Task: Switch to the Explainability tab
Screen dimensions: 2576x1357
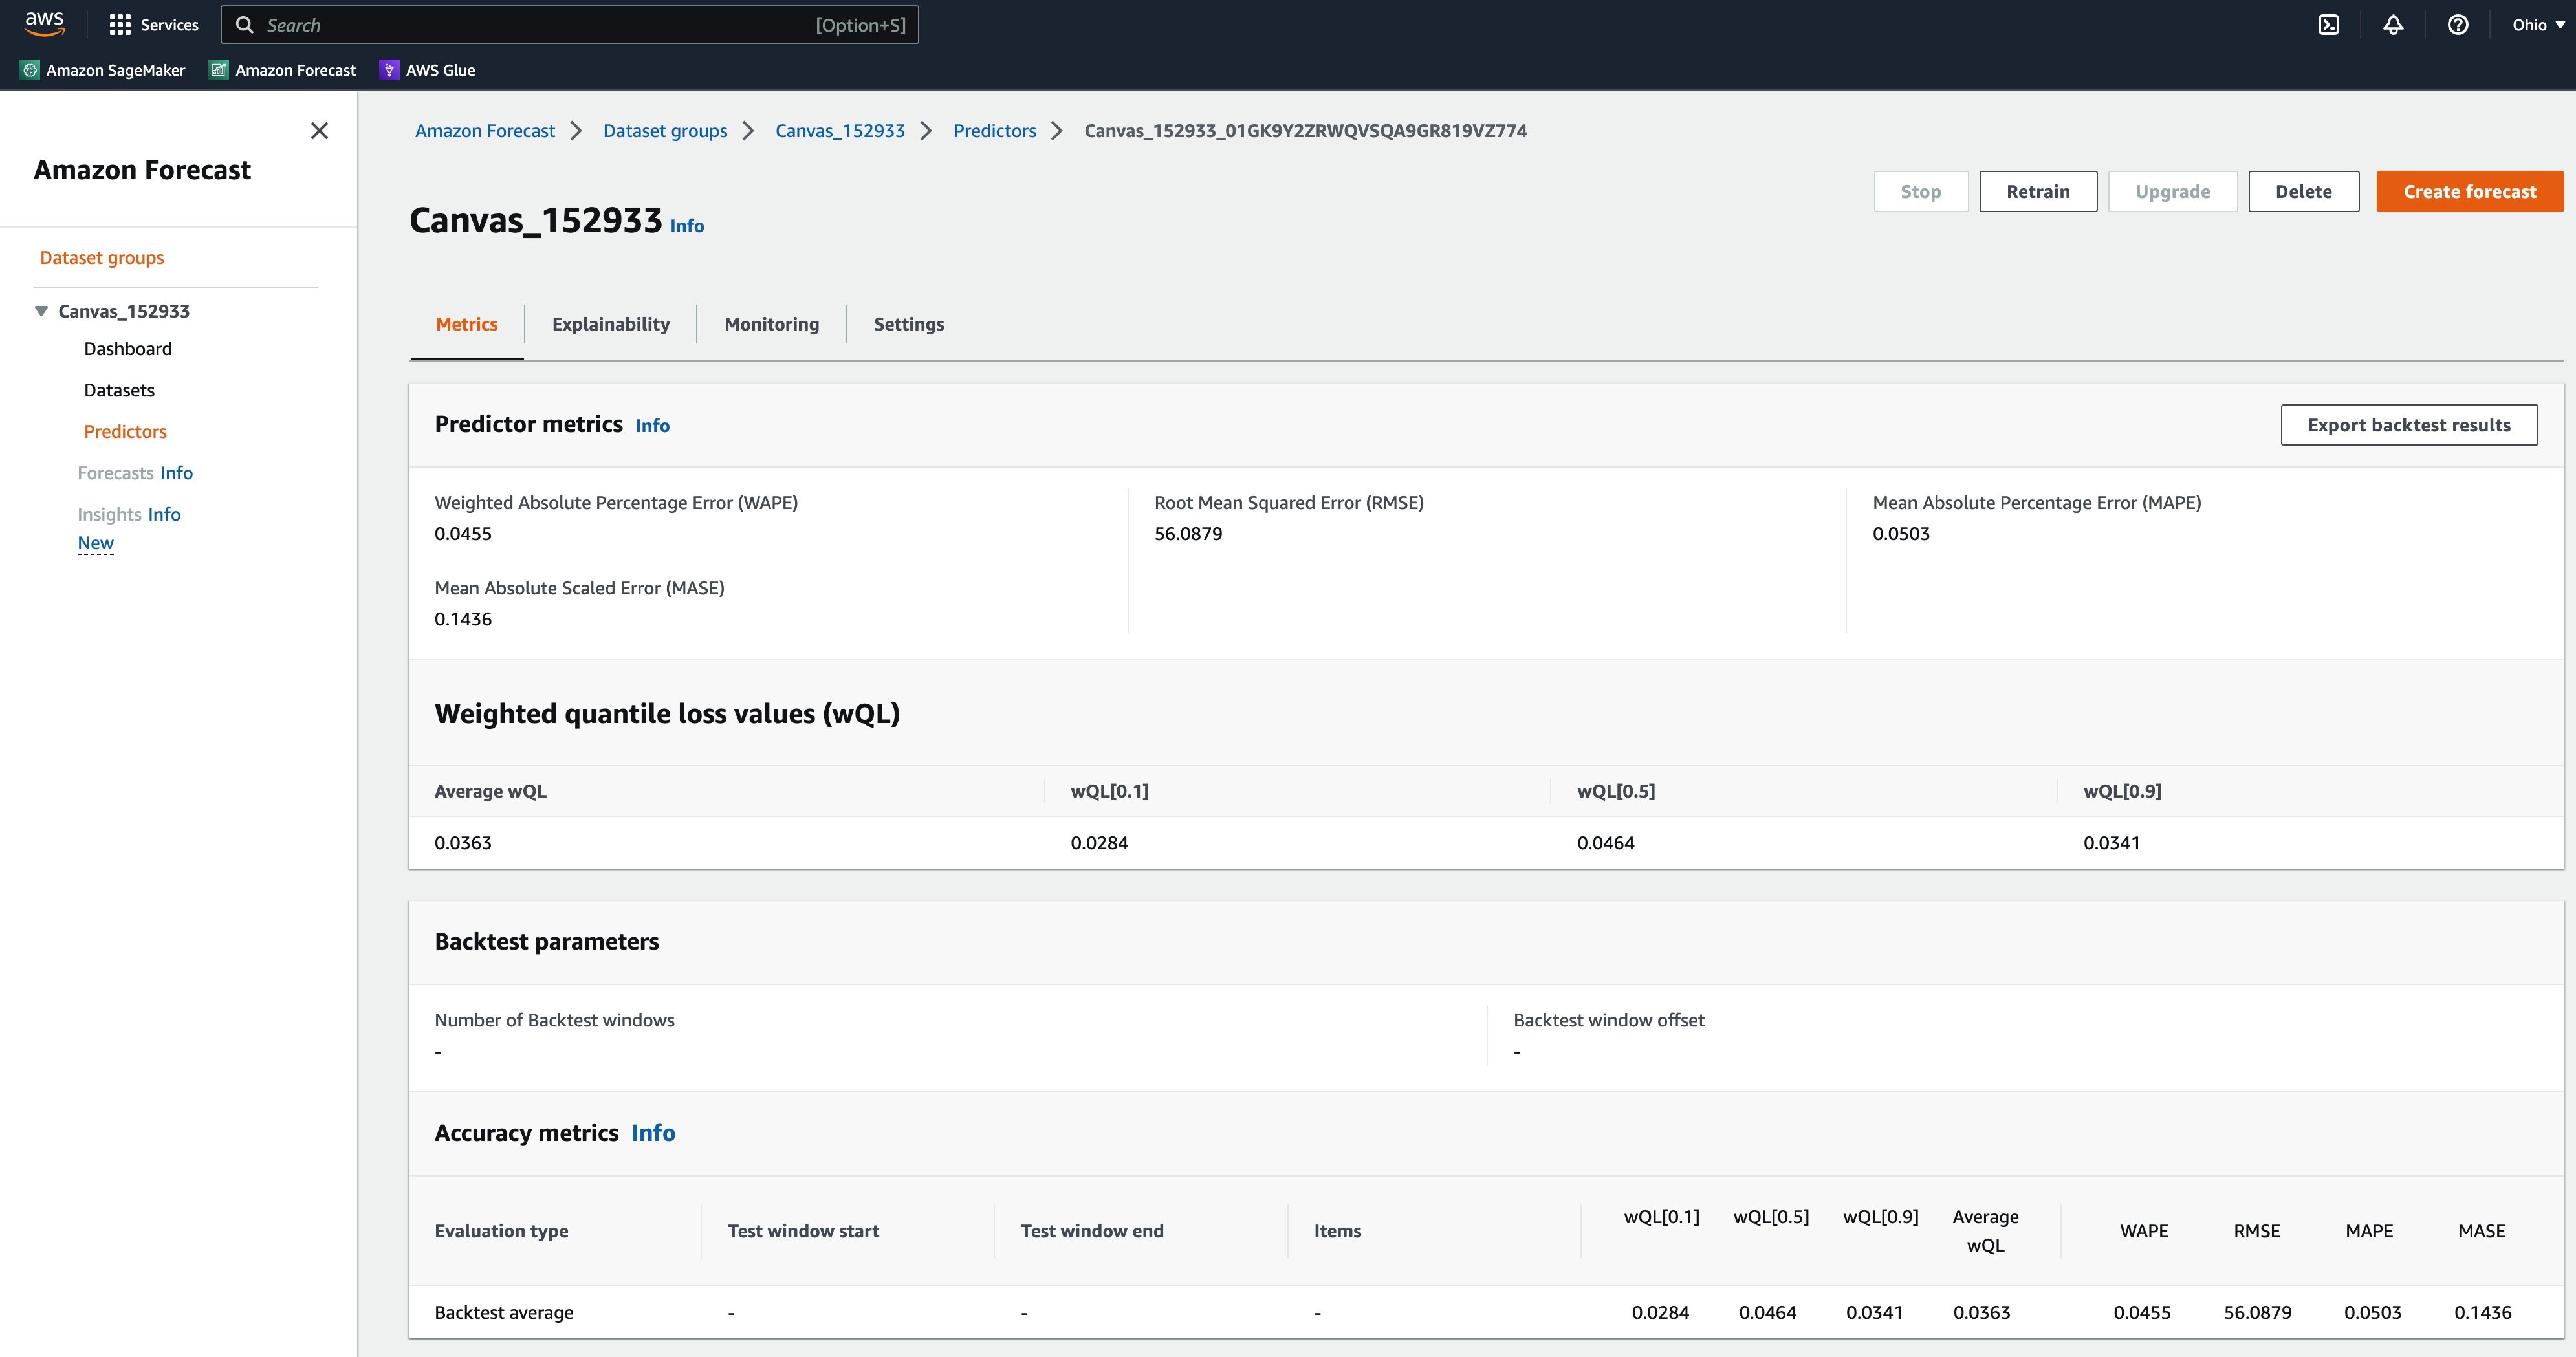Action: [x=610, y=324]
